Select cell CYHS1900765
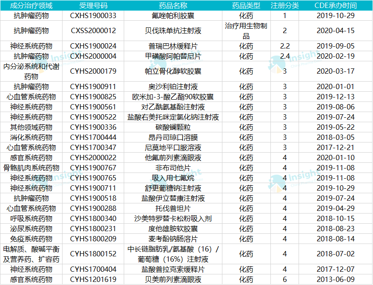Viewport: 373px width, 285px height. click(93, 178)
